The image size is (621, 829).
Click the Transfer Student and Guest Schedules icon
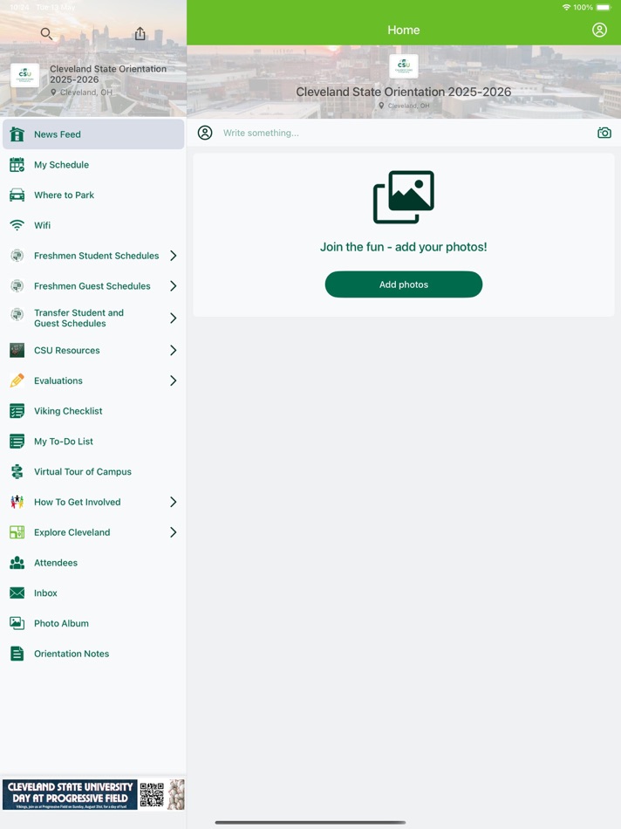(17, 315)
